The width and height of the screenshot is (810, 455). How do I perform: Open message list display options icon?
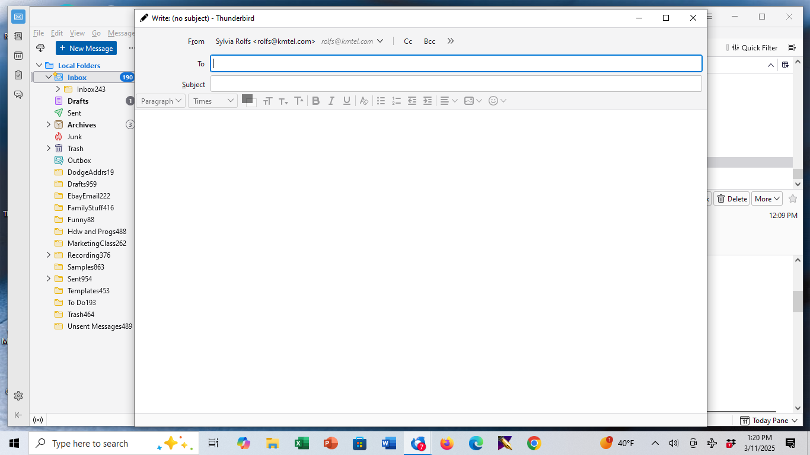click(x=792, y=48)
